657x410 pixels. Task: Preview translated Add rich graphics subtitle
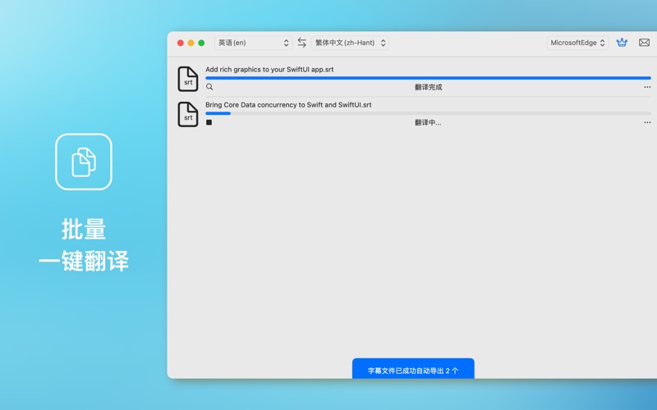pyautogui.click(x=209, y=87)
